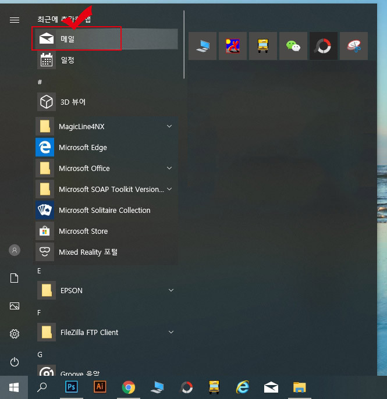Open 3D 뷰어 app
The width and height of the screenshot is (387, 399).
[106, 102]
